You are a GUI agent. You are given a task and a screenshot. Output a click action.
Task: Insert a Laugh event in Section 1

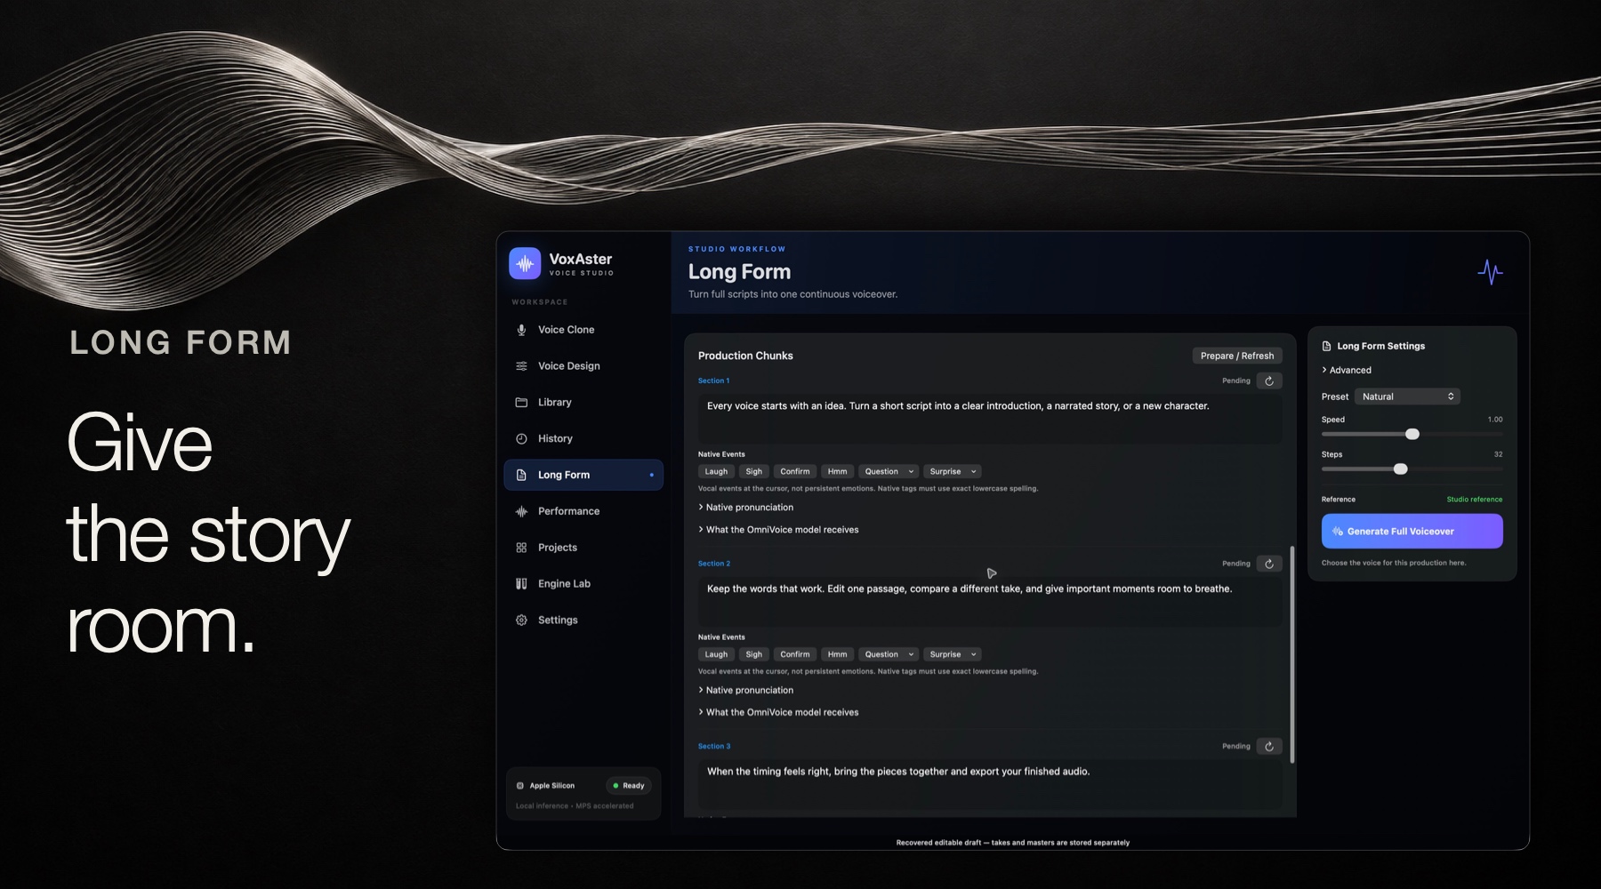716,472
